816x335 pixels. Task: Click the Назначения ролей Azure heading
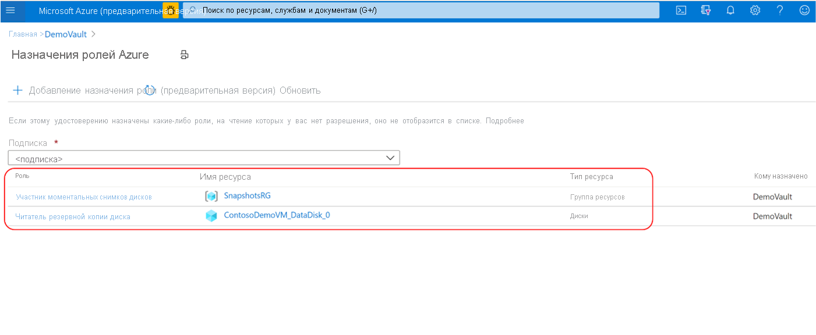click(x=80, y=55)
